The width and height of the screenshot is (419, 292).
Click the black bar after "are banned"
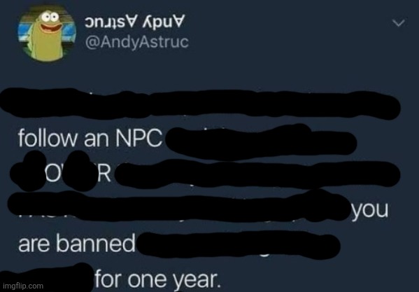point(239,244)
